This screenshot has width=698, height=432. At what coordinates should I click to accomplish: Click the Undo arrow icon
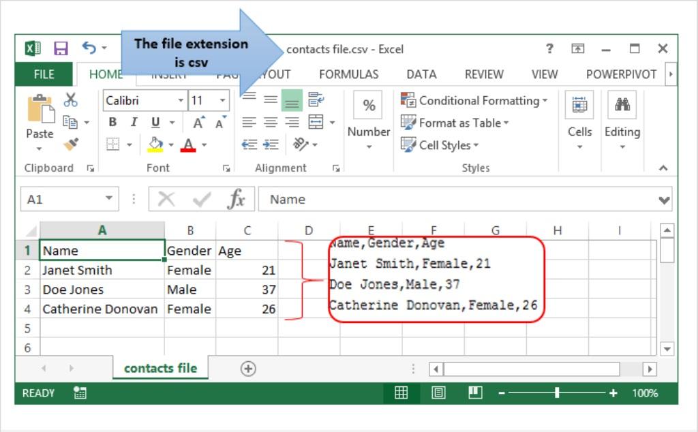(x=89, y=48)
